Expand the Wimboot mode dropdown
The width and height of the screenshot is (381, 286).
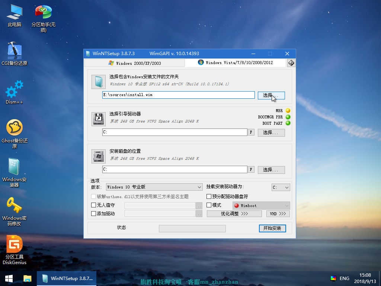[261, 205]
